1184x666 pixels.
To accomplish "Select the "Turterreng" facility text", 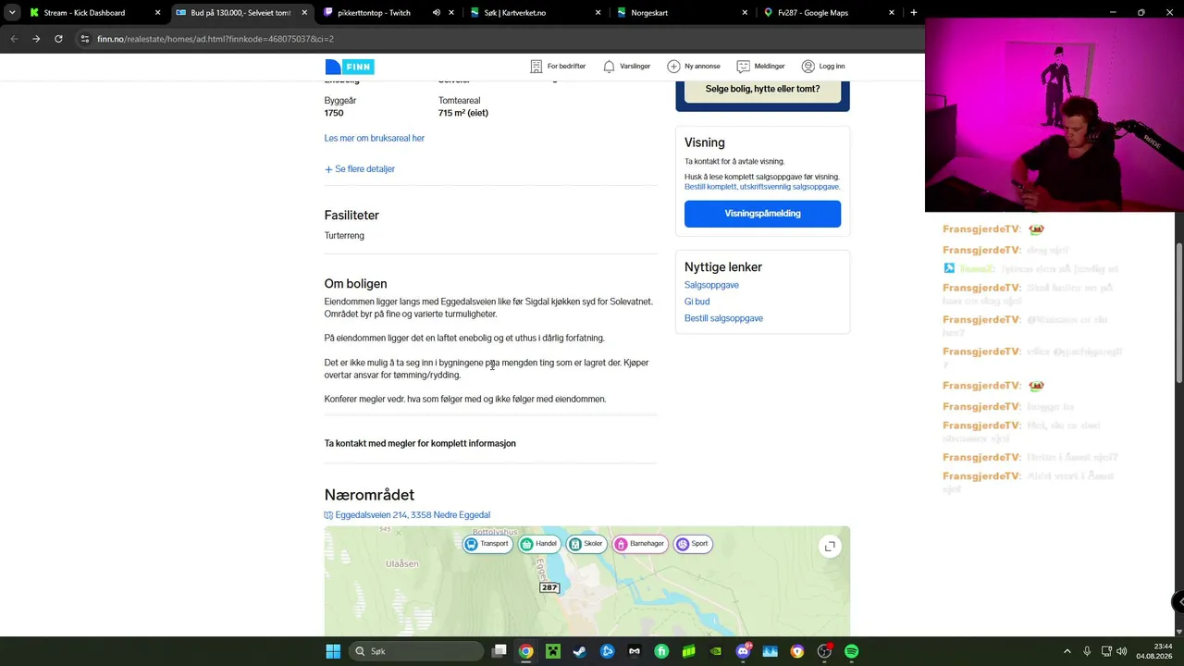I will pos(344,236).
